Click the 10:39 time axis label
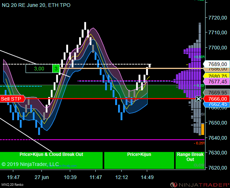230x188 pixels. click(70, 177)
